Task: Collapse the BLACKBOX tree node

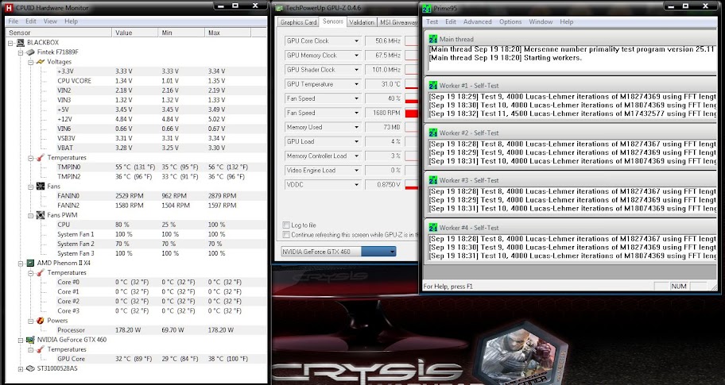Action: [10, 42]
